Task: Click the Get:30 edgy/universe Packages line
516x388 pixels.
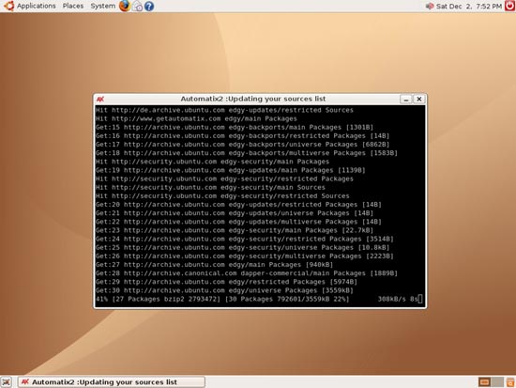Action: pyautogui.click(x=224, y=290)
